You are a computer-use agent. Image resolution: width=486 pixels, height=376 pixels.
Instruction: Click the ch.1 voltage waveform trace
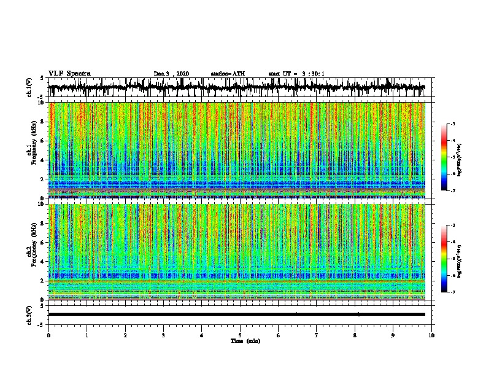click(237, 87)
